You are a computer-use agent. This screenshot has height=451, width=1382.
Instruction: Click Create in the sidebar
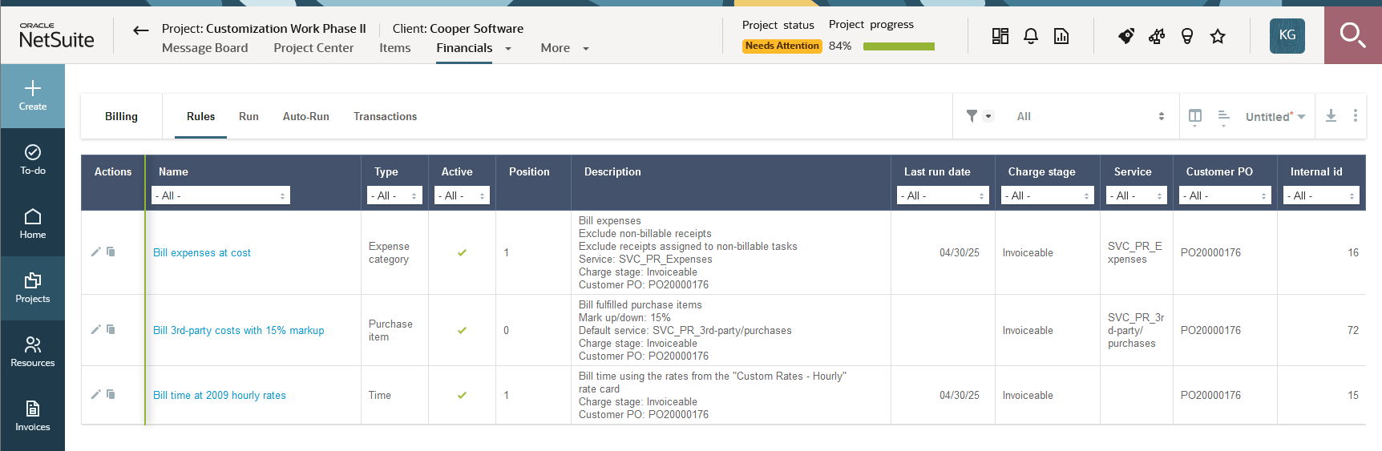[x=33, y=96]
